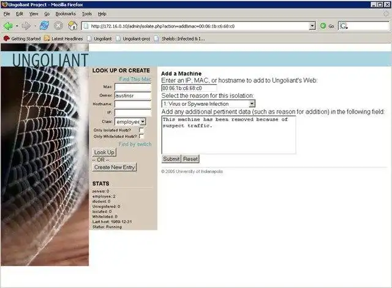Focus the browser search box
The image size is (392, 288).
click(x=369, y=26)
